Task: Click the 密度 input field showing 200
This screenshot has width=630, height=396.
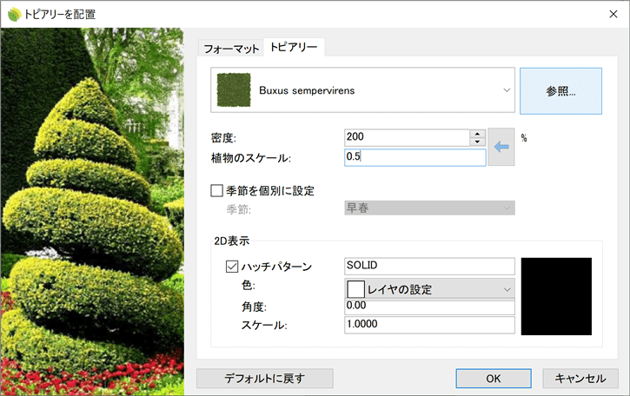Action: (407, 137)
